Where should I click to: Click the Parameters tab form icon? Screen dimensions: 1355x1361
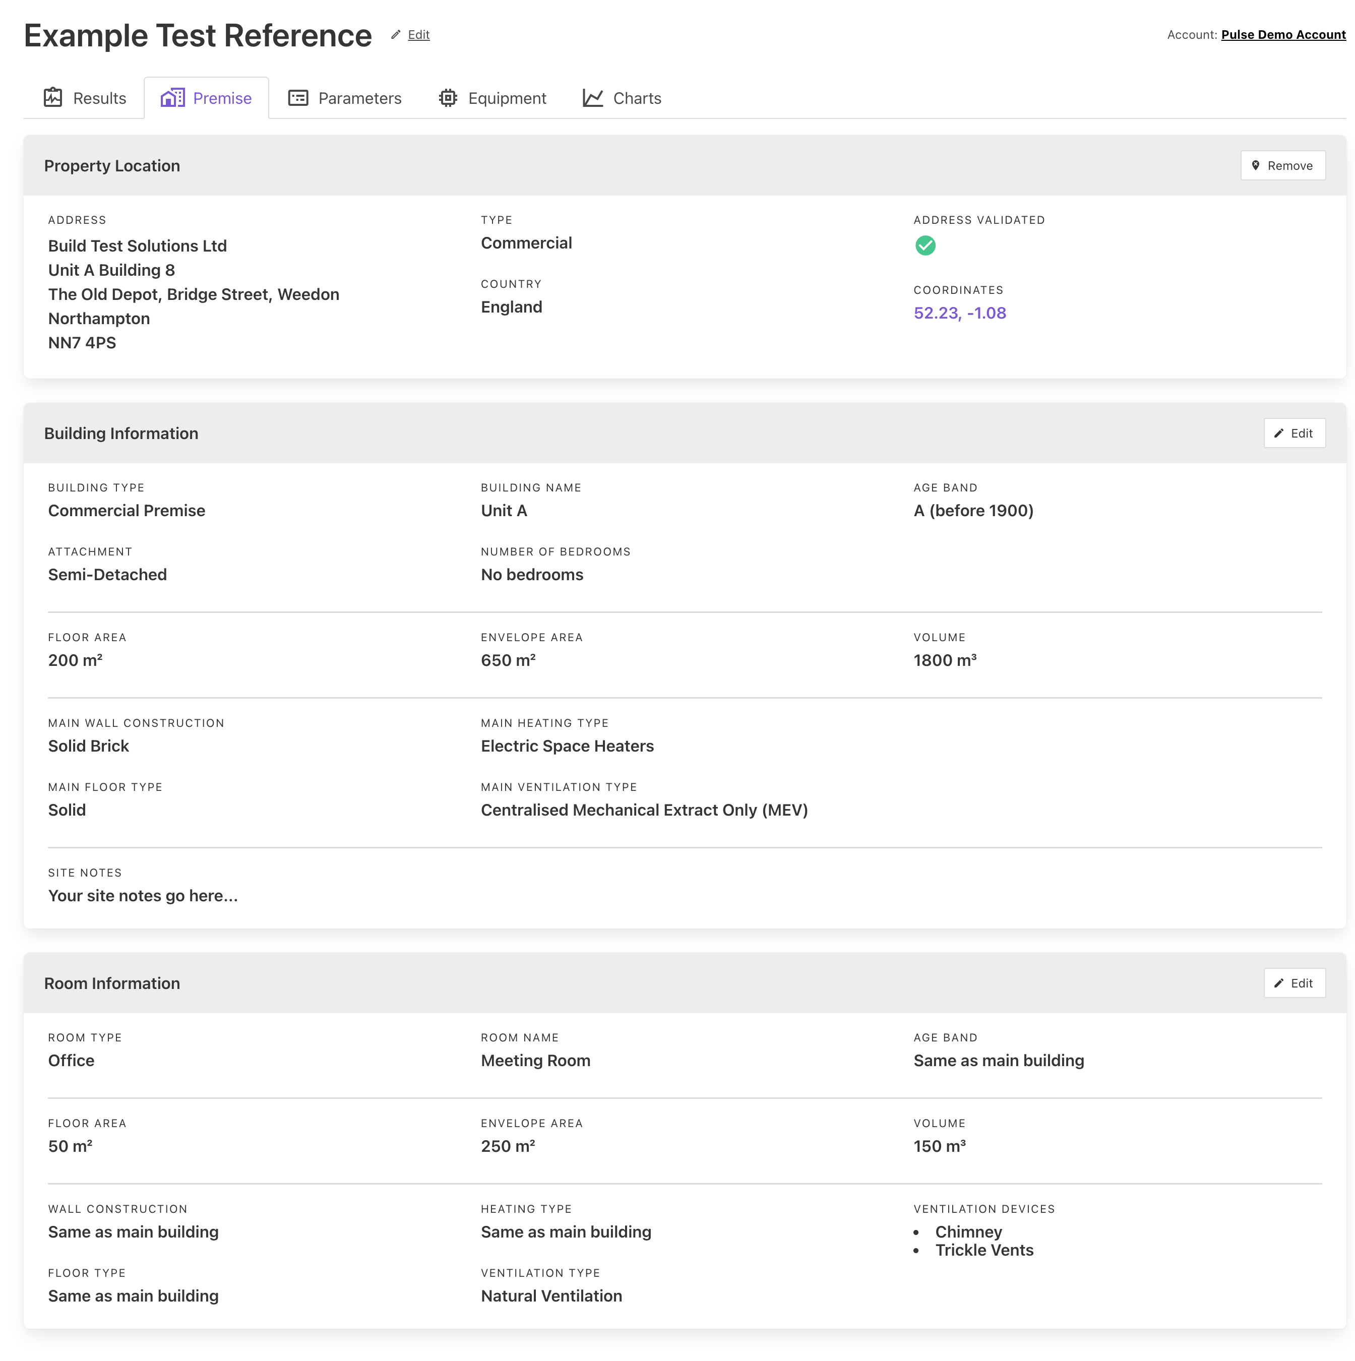(x=298, y=98)
